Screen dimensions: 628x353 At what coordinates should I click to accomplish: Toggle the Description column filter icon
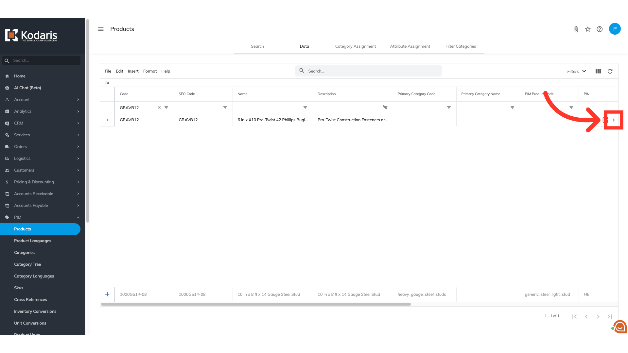tap(385, 108)
